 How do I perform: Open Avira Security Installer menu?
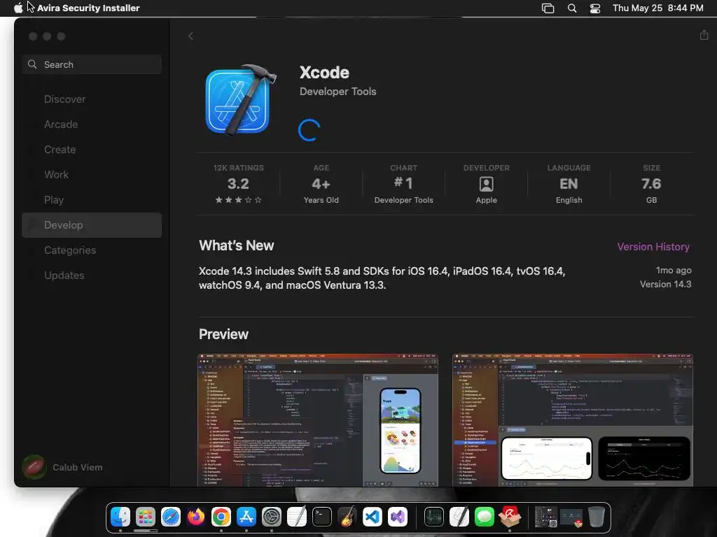tap(88, 8)
